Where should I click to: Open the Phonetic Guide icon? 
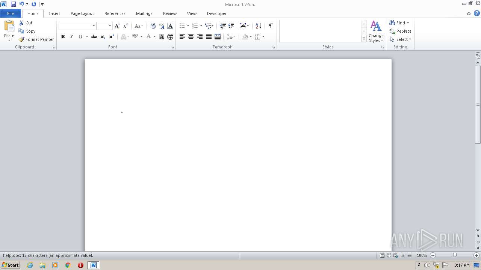[x=162, y=26]
